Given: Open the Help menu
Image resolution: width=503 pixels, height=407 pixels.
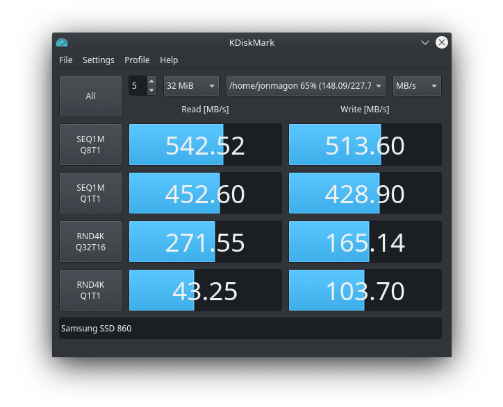Looking at the screenshot, I should [x=169, y=60].
